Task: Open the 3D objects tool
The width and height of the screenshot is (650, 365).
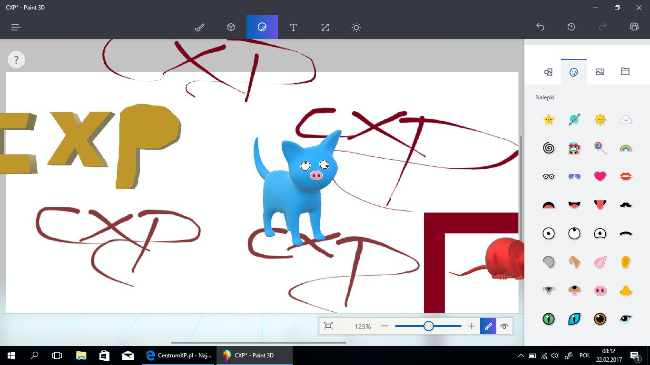Action: 231,27
